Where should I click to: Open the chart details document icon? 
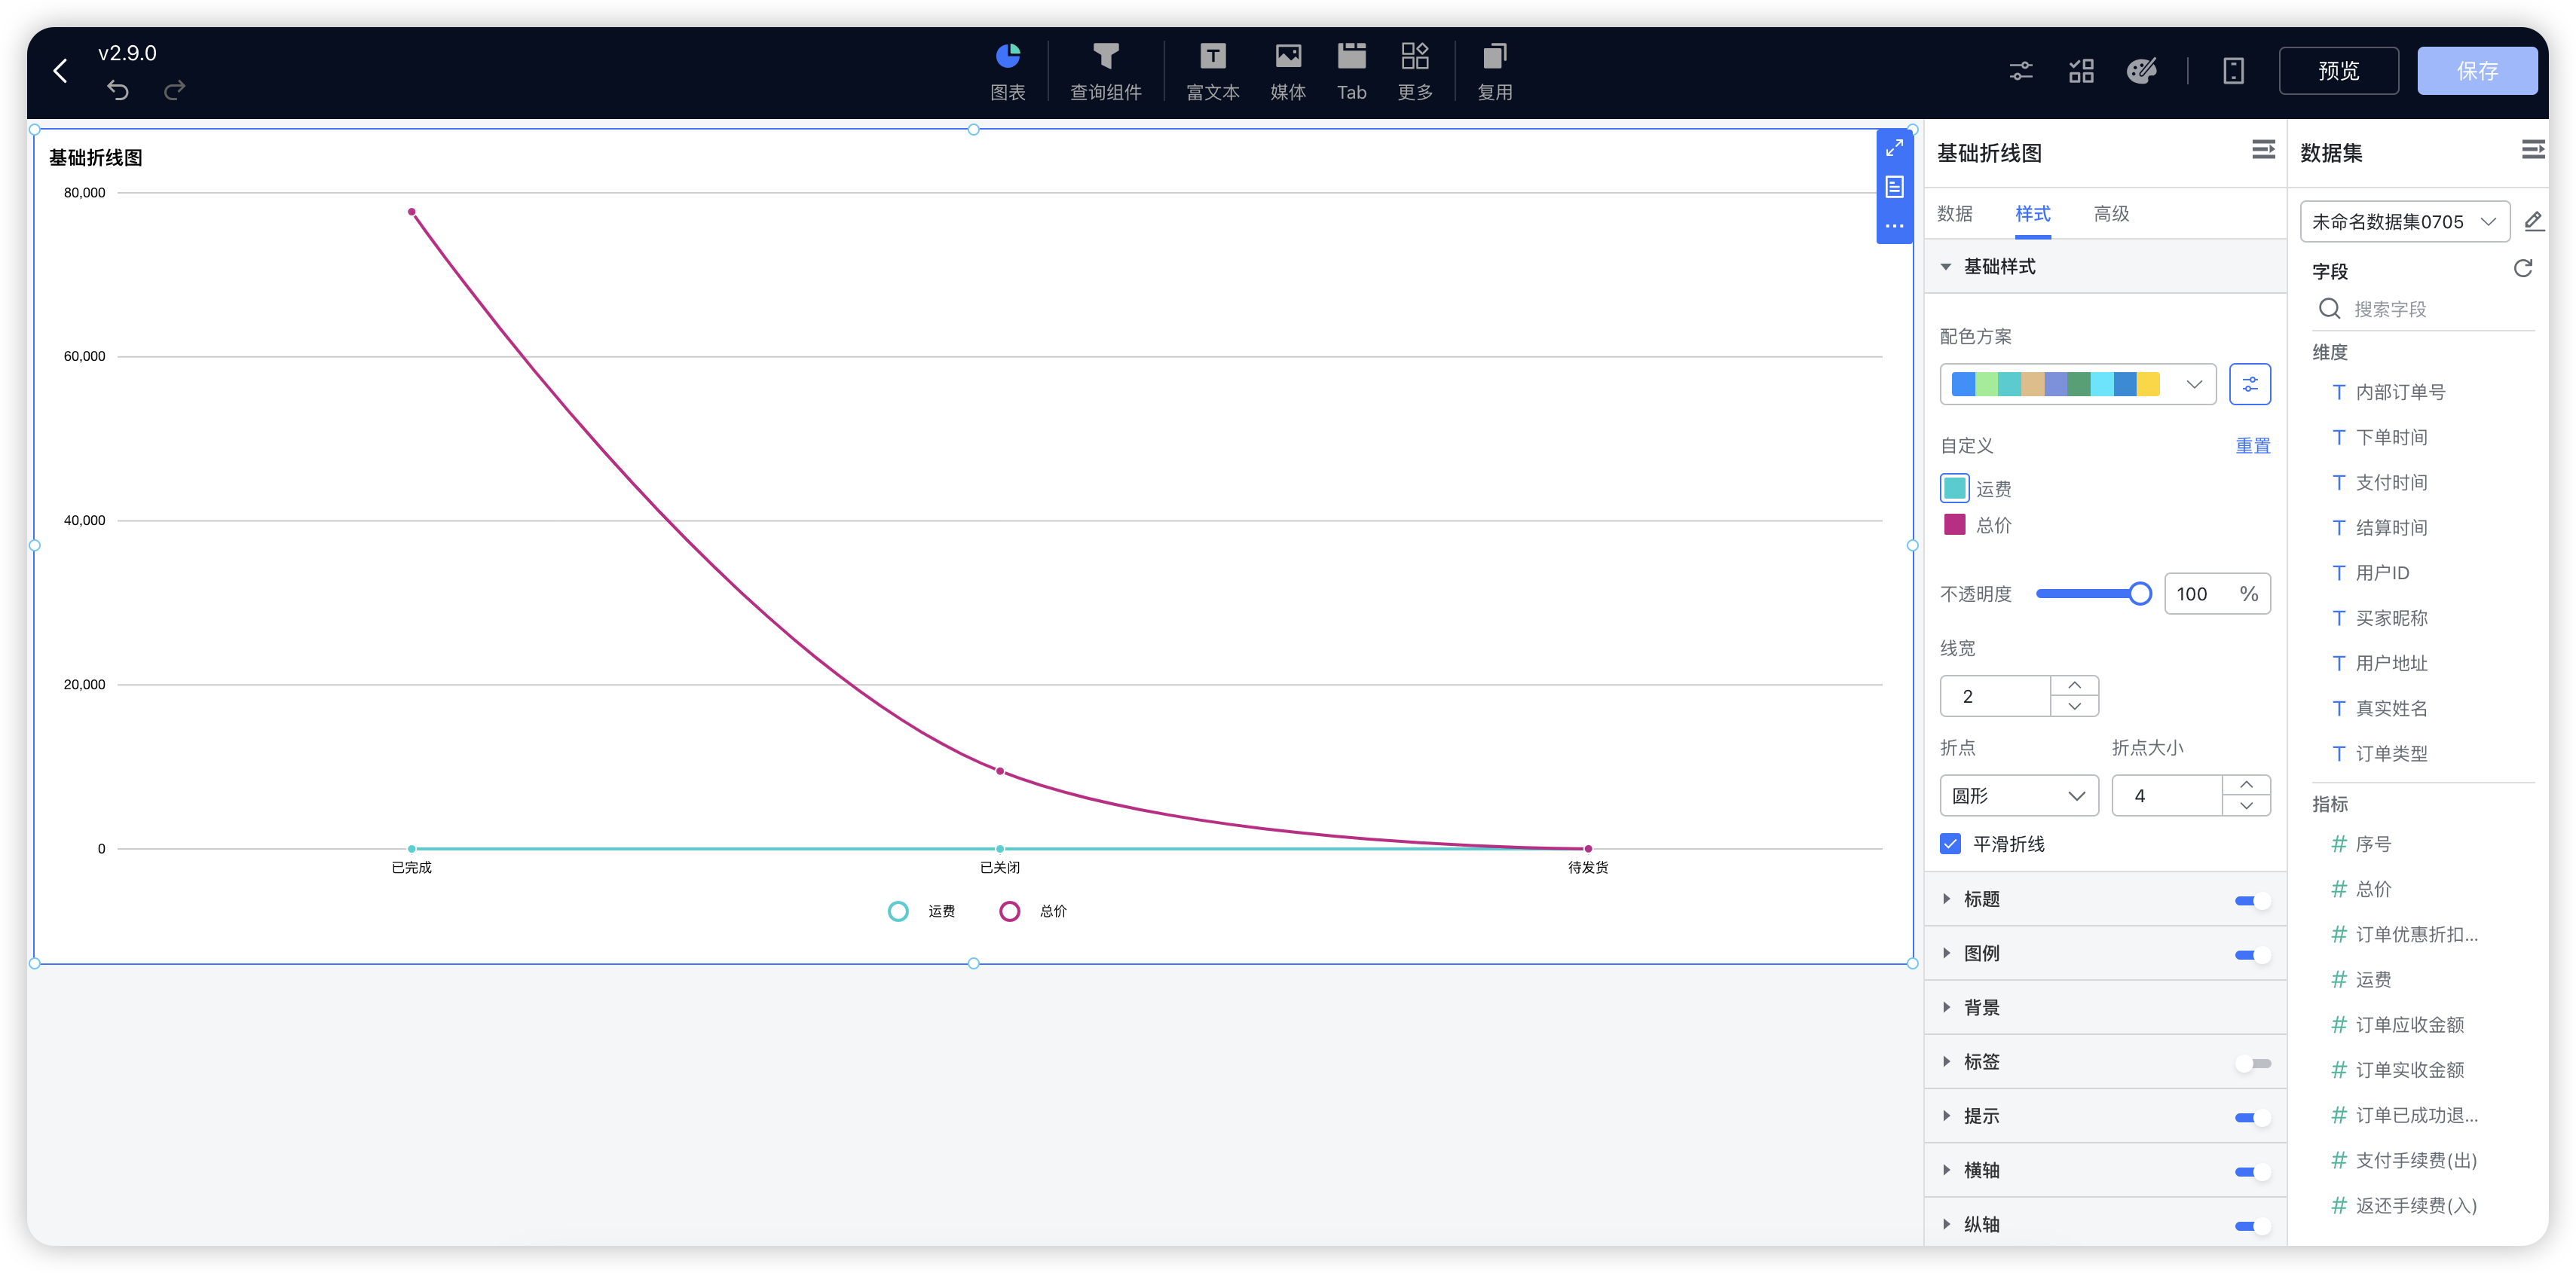[1894, 187]
